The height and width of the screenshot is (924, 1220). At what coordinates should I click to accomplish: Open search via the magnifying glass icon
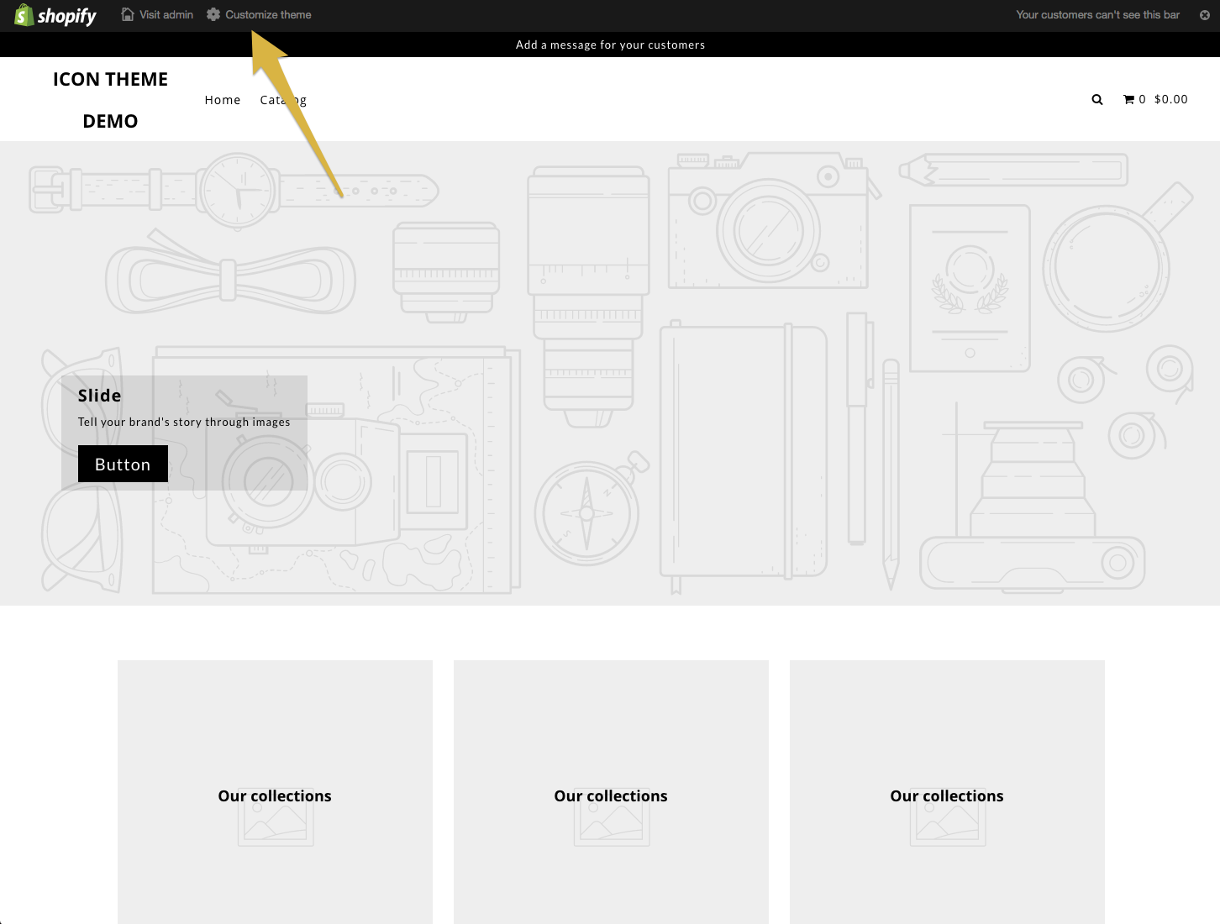[1096, 99]
